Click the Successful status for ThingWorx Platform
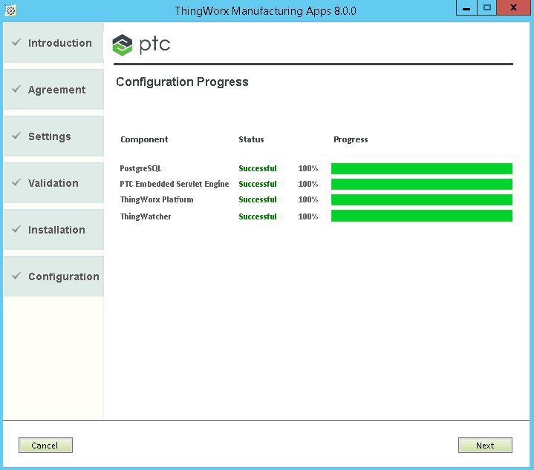 (x=258, y=199)
